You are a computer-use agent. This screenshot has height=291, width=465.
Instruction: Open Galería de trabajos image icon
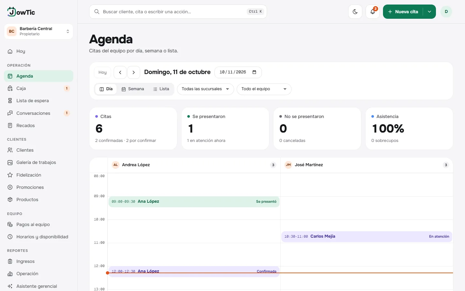10,162
